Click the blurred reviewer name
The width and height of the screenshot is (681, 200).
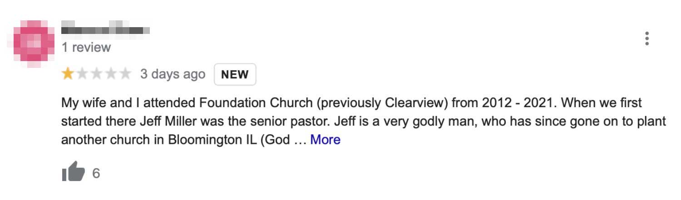(106, 27)
